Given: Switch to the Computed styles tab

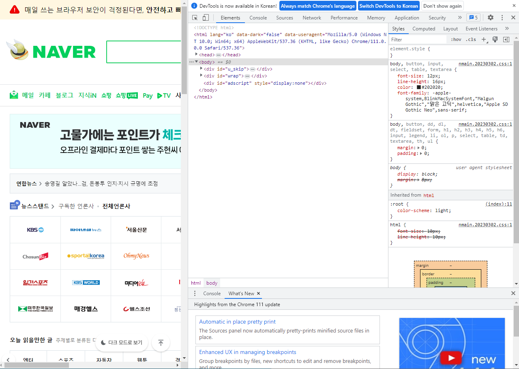Looking at the screenshot, I should (x=424, y=28).
